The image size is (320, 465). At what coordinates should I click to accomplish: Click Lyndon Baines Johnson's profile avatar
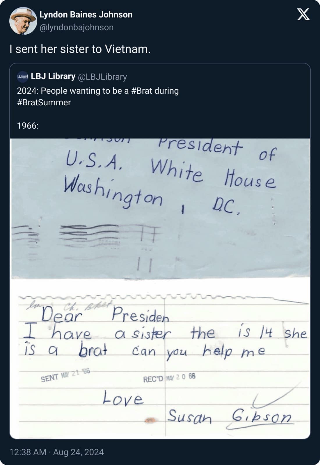[x=23, y=21]
